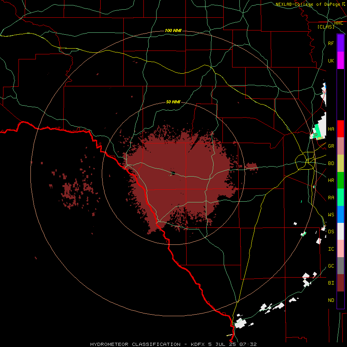347x347 pixels.
Task: Pick the RA mint green legend swatch
Action: click(340, 197)
